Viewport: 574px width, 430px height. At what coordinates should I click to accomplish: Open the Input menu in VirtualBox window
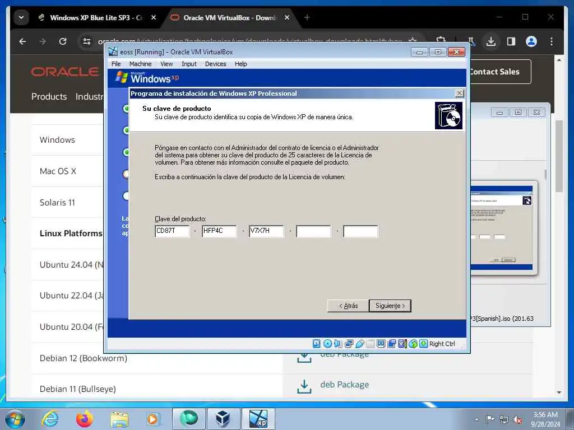click(x=189, y=64)
